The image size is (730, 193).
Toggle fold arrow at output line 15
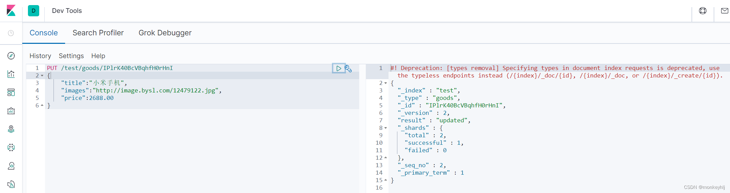(x=386, y=180)
